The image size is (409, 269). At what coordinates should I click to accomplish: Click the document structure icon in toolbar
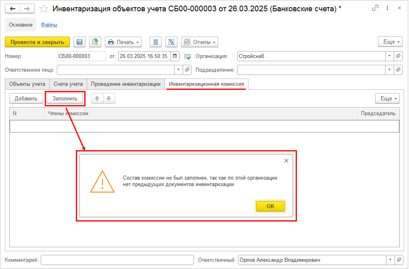[171, 42]
